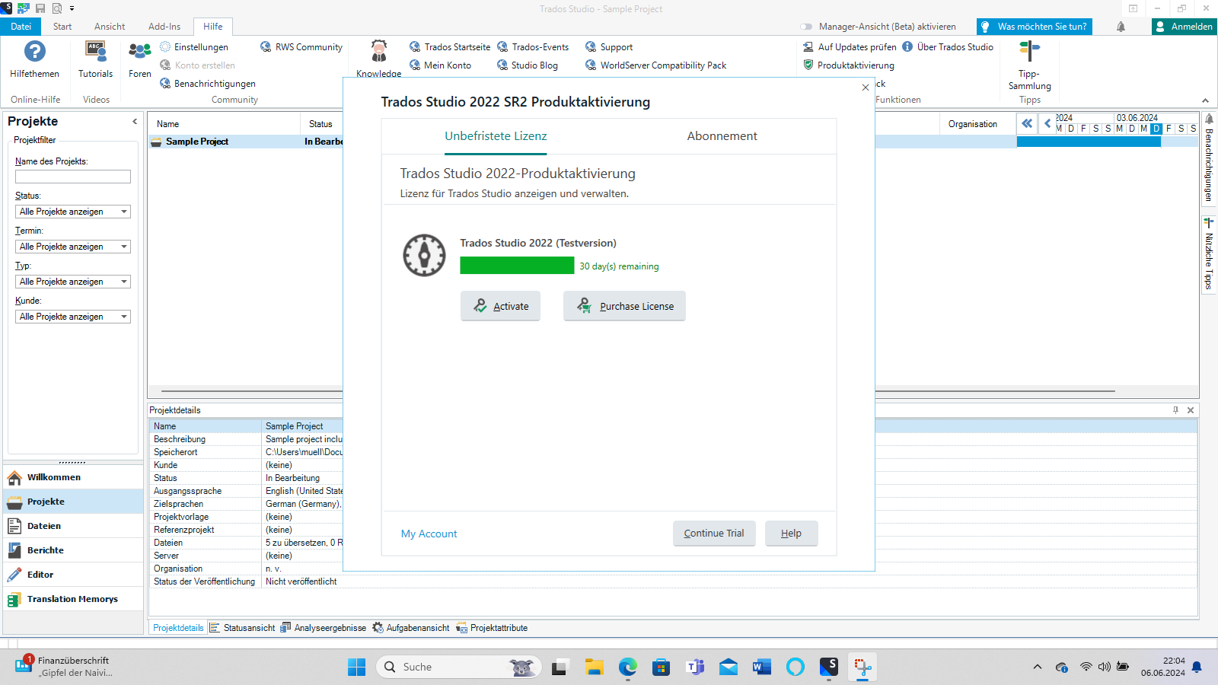Viewport: 1218px width, 685px height.
Task: Switch to Berichte view
Action: tap(73, 550)
